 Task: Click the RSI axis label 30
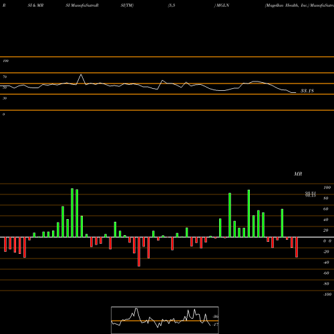(5, 98)
